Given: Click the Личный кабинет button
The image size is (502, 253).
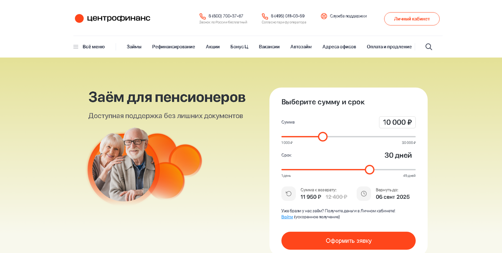Looking at the screenshot, I should [x=412, y=19].
